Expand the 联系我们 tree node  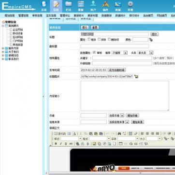point(3,59)
